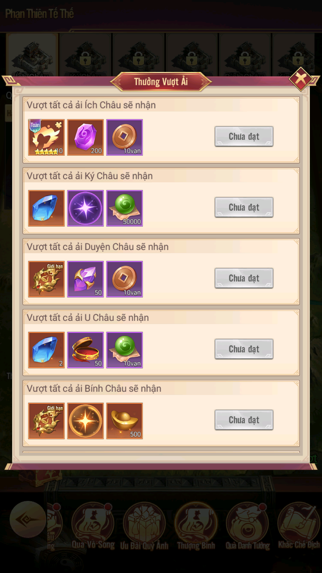
Task: Click Chưa đạt button for Bính Châu
Action: click(x=244, y=420)
